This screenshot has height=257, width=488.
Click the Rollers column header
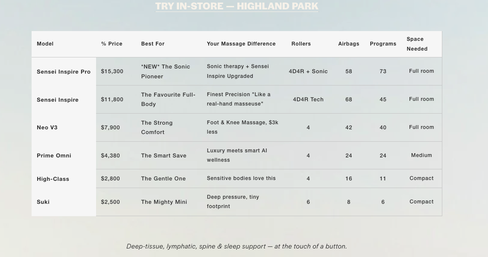tap(301, 44)
